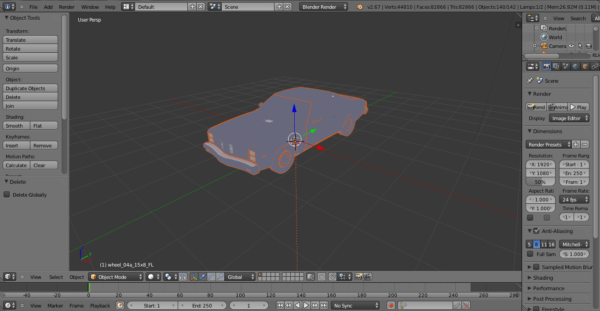Open the Add menu
The width and height of the screenshot is (600, 311).
[x=48, y=7]
